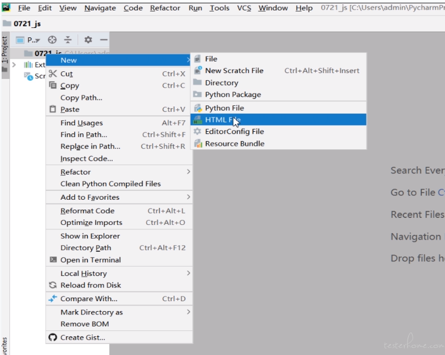The image size is (445, 355).
Task: Open the Code menu
Action: pos(133,8)
